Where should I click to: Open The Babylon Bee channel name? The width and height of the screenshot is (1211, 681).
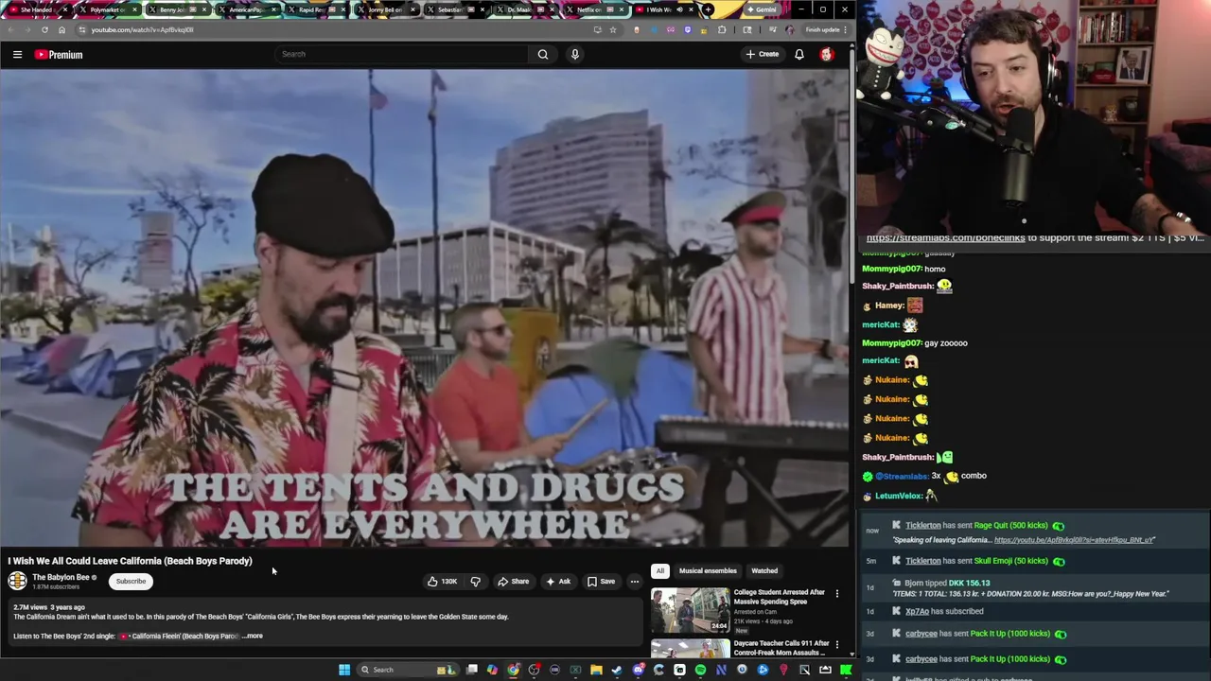tap(61, 577)
